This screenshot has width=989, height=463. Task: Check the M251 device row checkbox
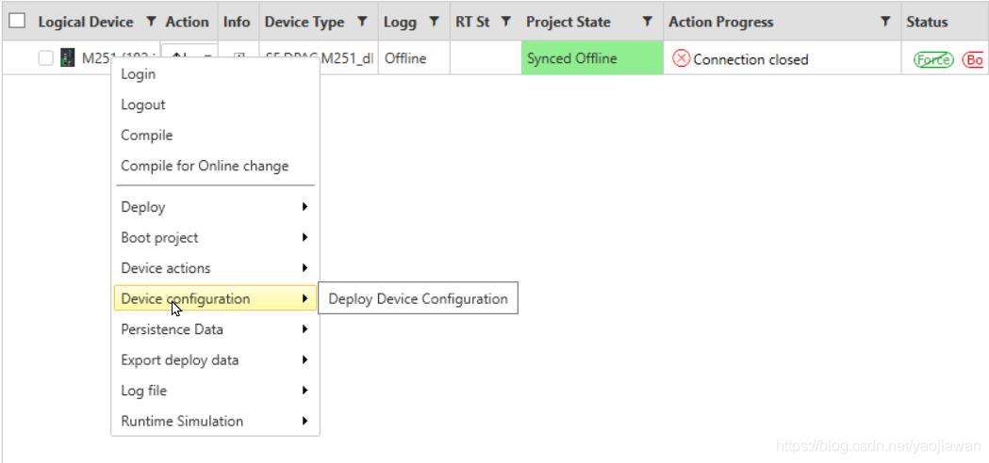tap(46, 58)
